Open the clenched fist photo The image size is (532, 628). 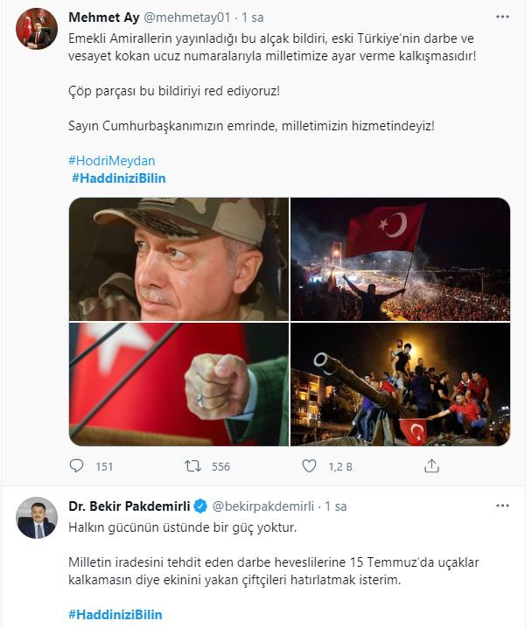coord(178,384)
